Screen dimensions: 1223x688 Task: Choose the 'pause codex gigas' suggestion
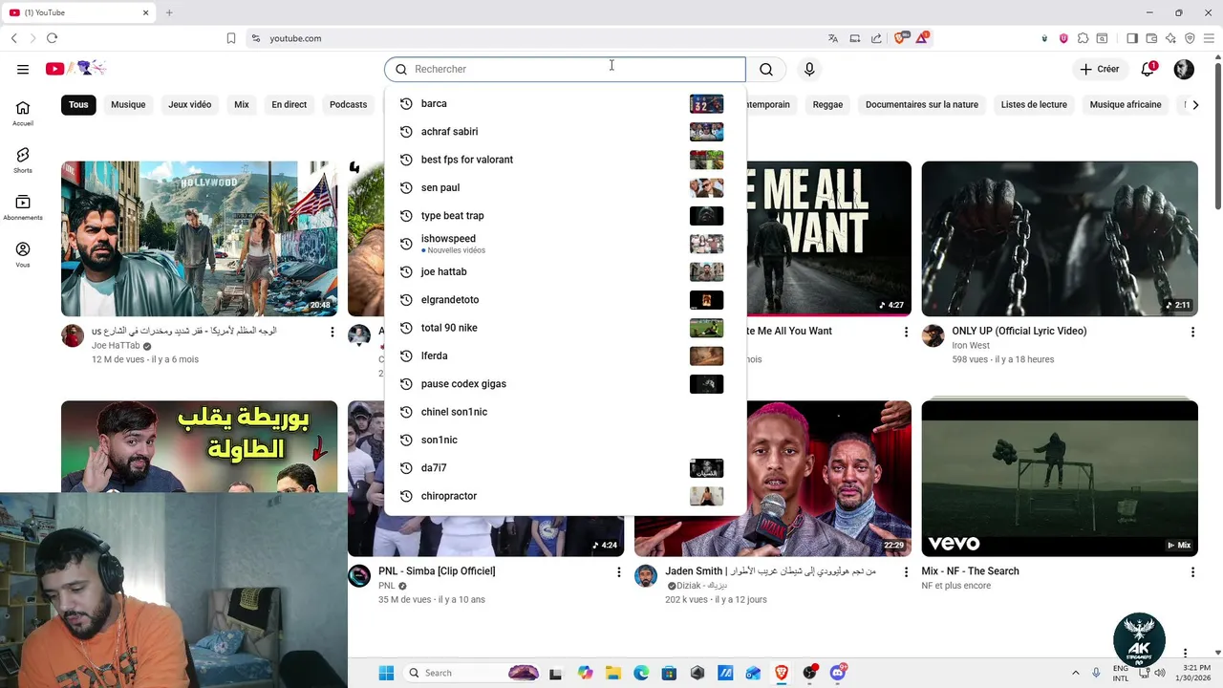click(565, 384)
